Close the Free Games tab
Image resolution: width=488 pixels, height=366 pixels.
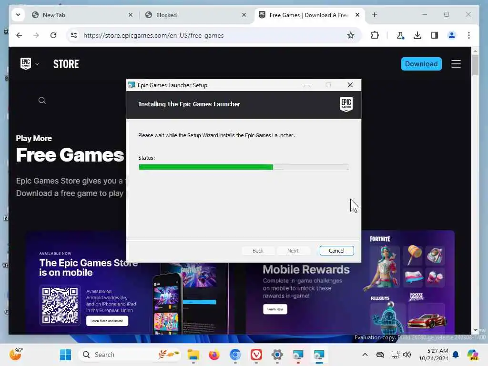357,15
